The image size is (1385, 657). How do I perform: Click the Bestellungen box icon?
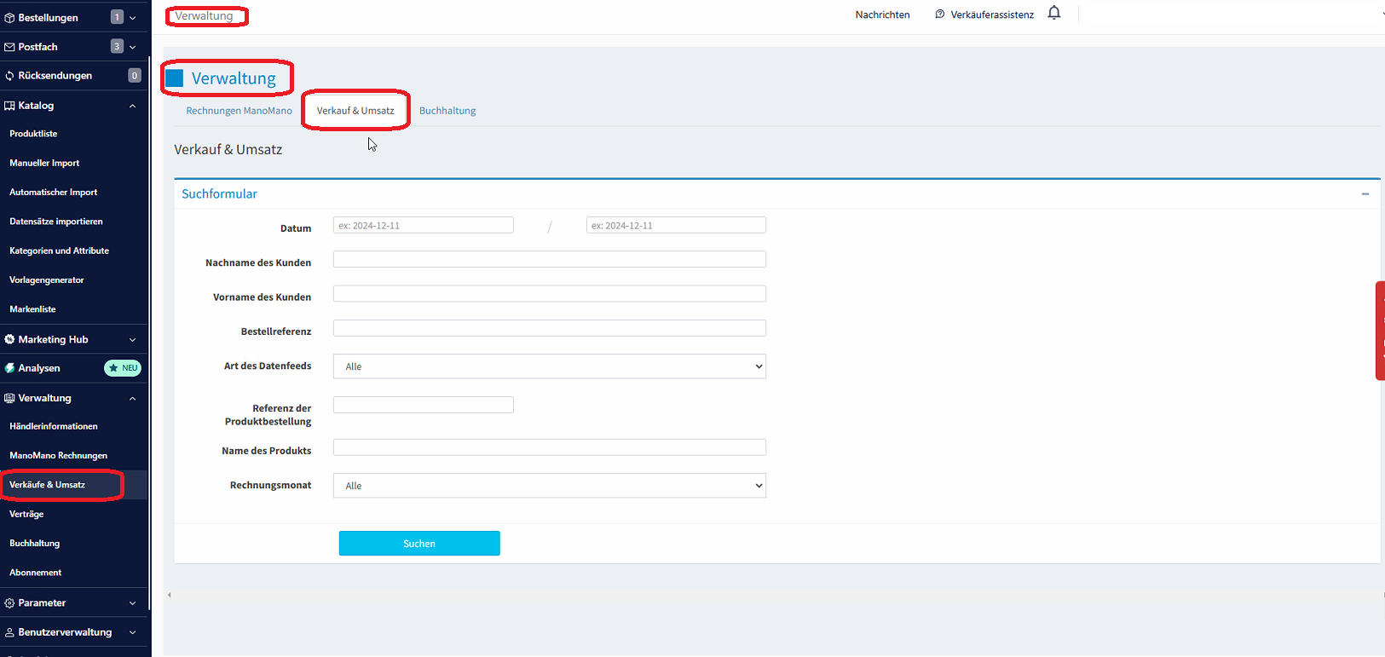coord(9,18)
